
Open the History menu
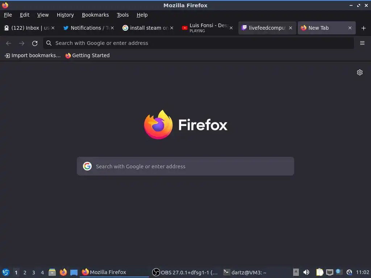tap(65, 15)
